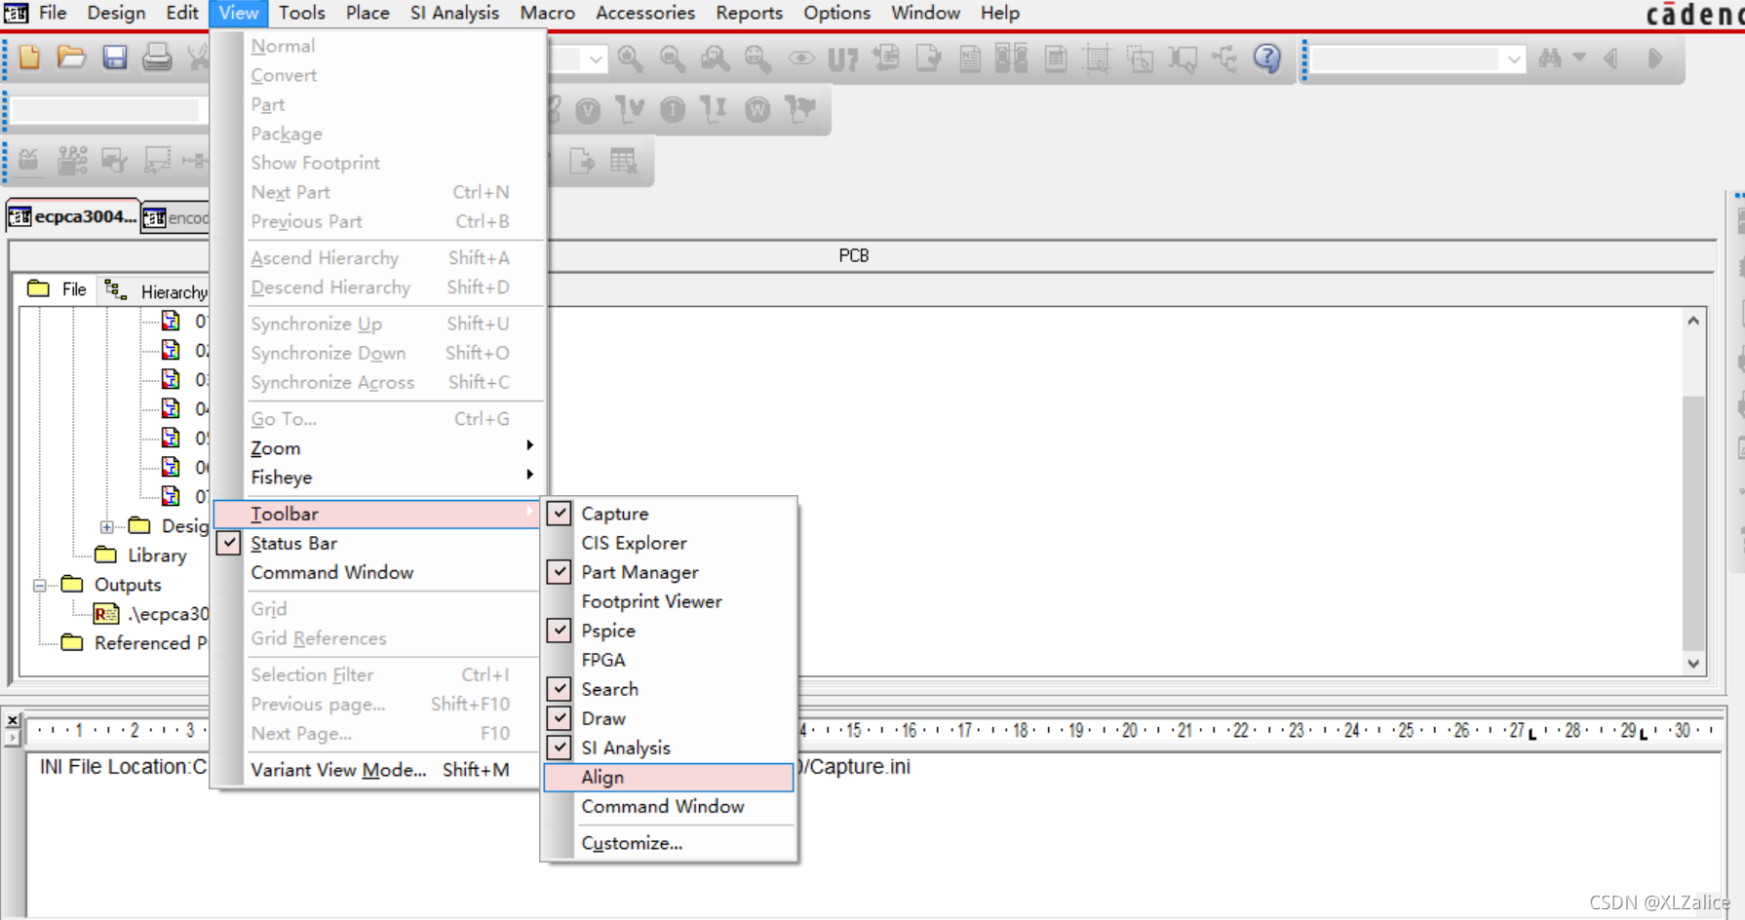The height and width of the screenshot is (920, 1745).
Task: Click the Zoom Out magnifier icon
Action: [673, 58]
